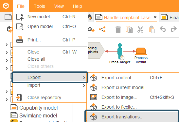Expand the Import submenu
179x122 pixels.
click(x=50, y=85)
